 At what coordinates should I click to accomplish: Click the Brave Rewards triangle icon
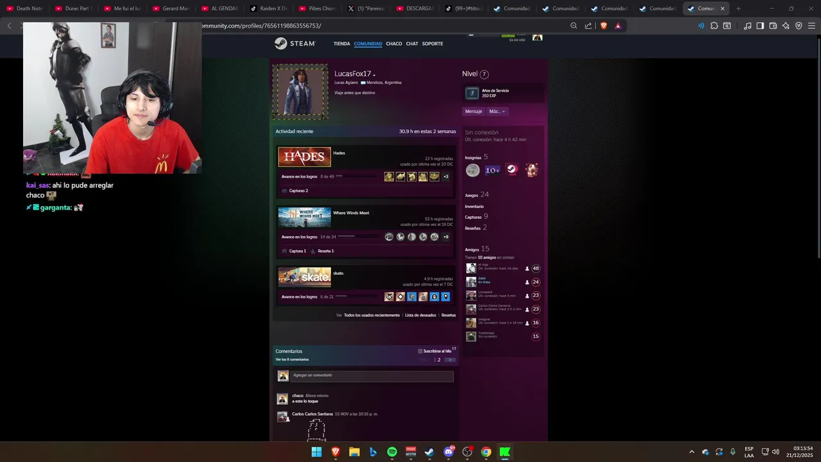618,26
